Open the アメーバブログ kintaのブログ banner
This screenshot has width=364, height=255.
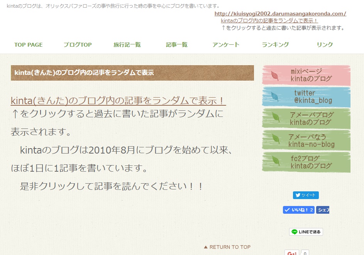306,118
